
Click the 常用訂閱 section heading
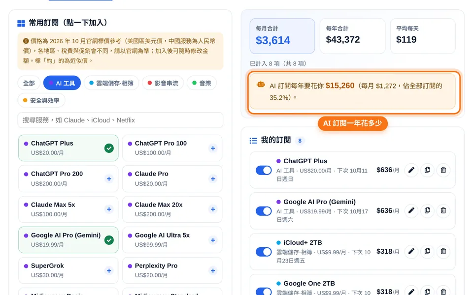(68, 23)
